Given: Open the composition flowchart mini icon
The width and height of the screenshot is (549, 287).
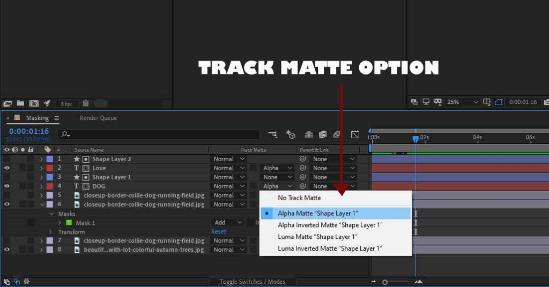Looking at the screenshot, I should [273, 134].
